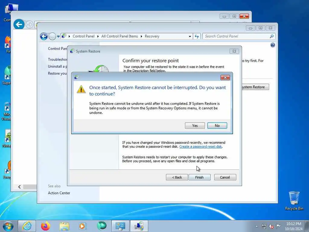
Task: Launch Firefox from taskbar
Action: 46,226
